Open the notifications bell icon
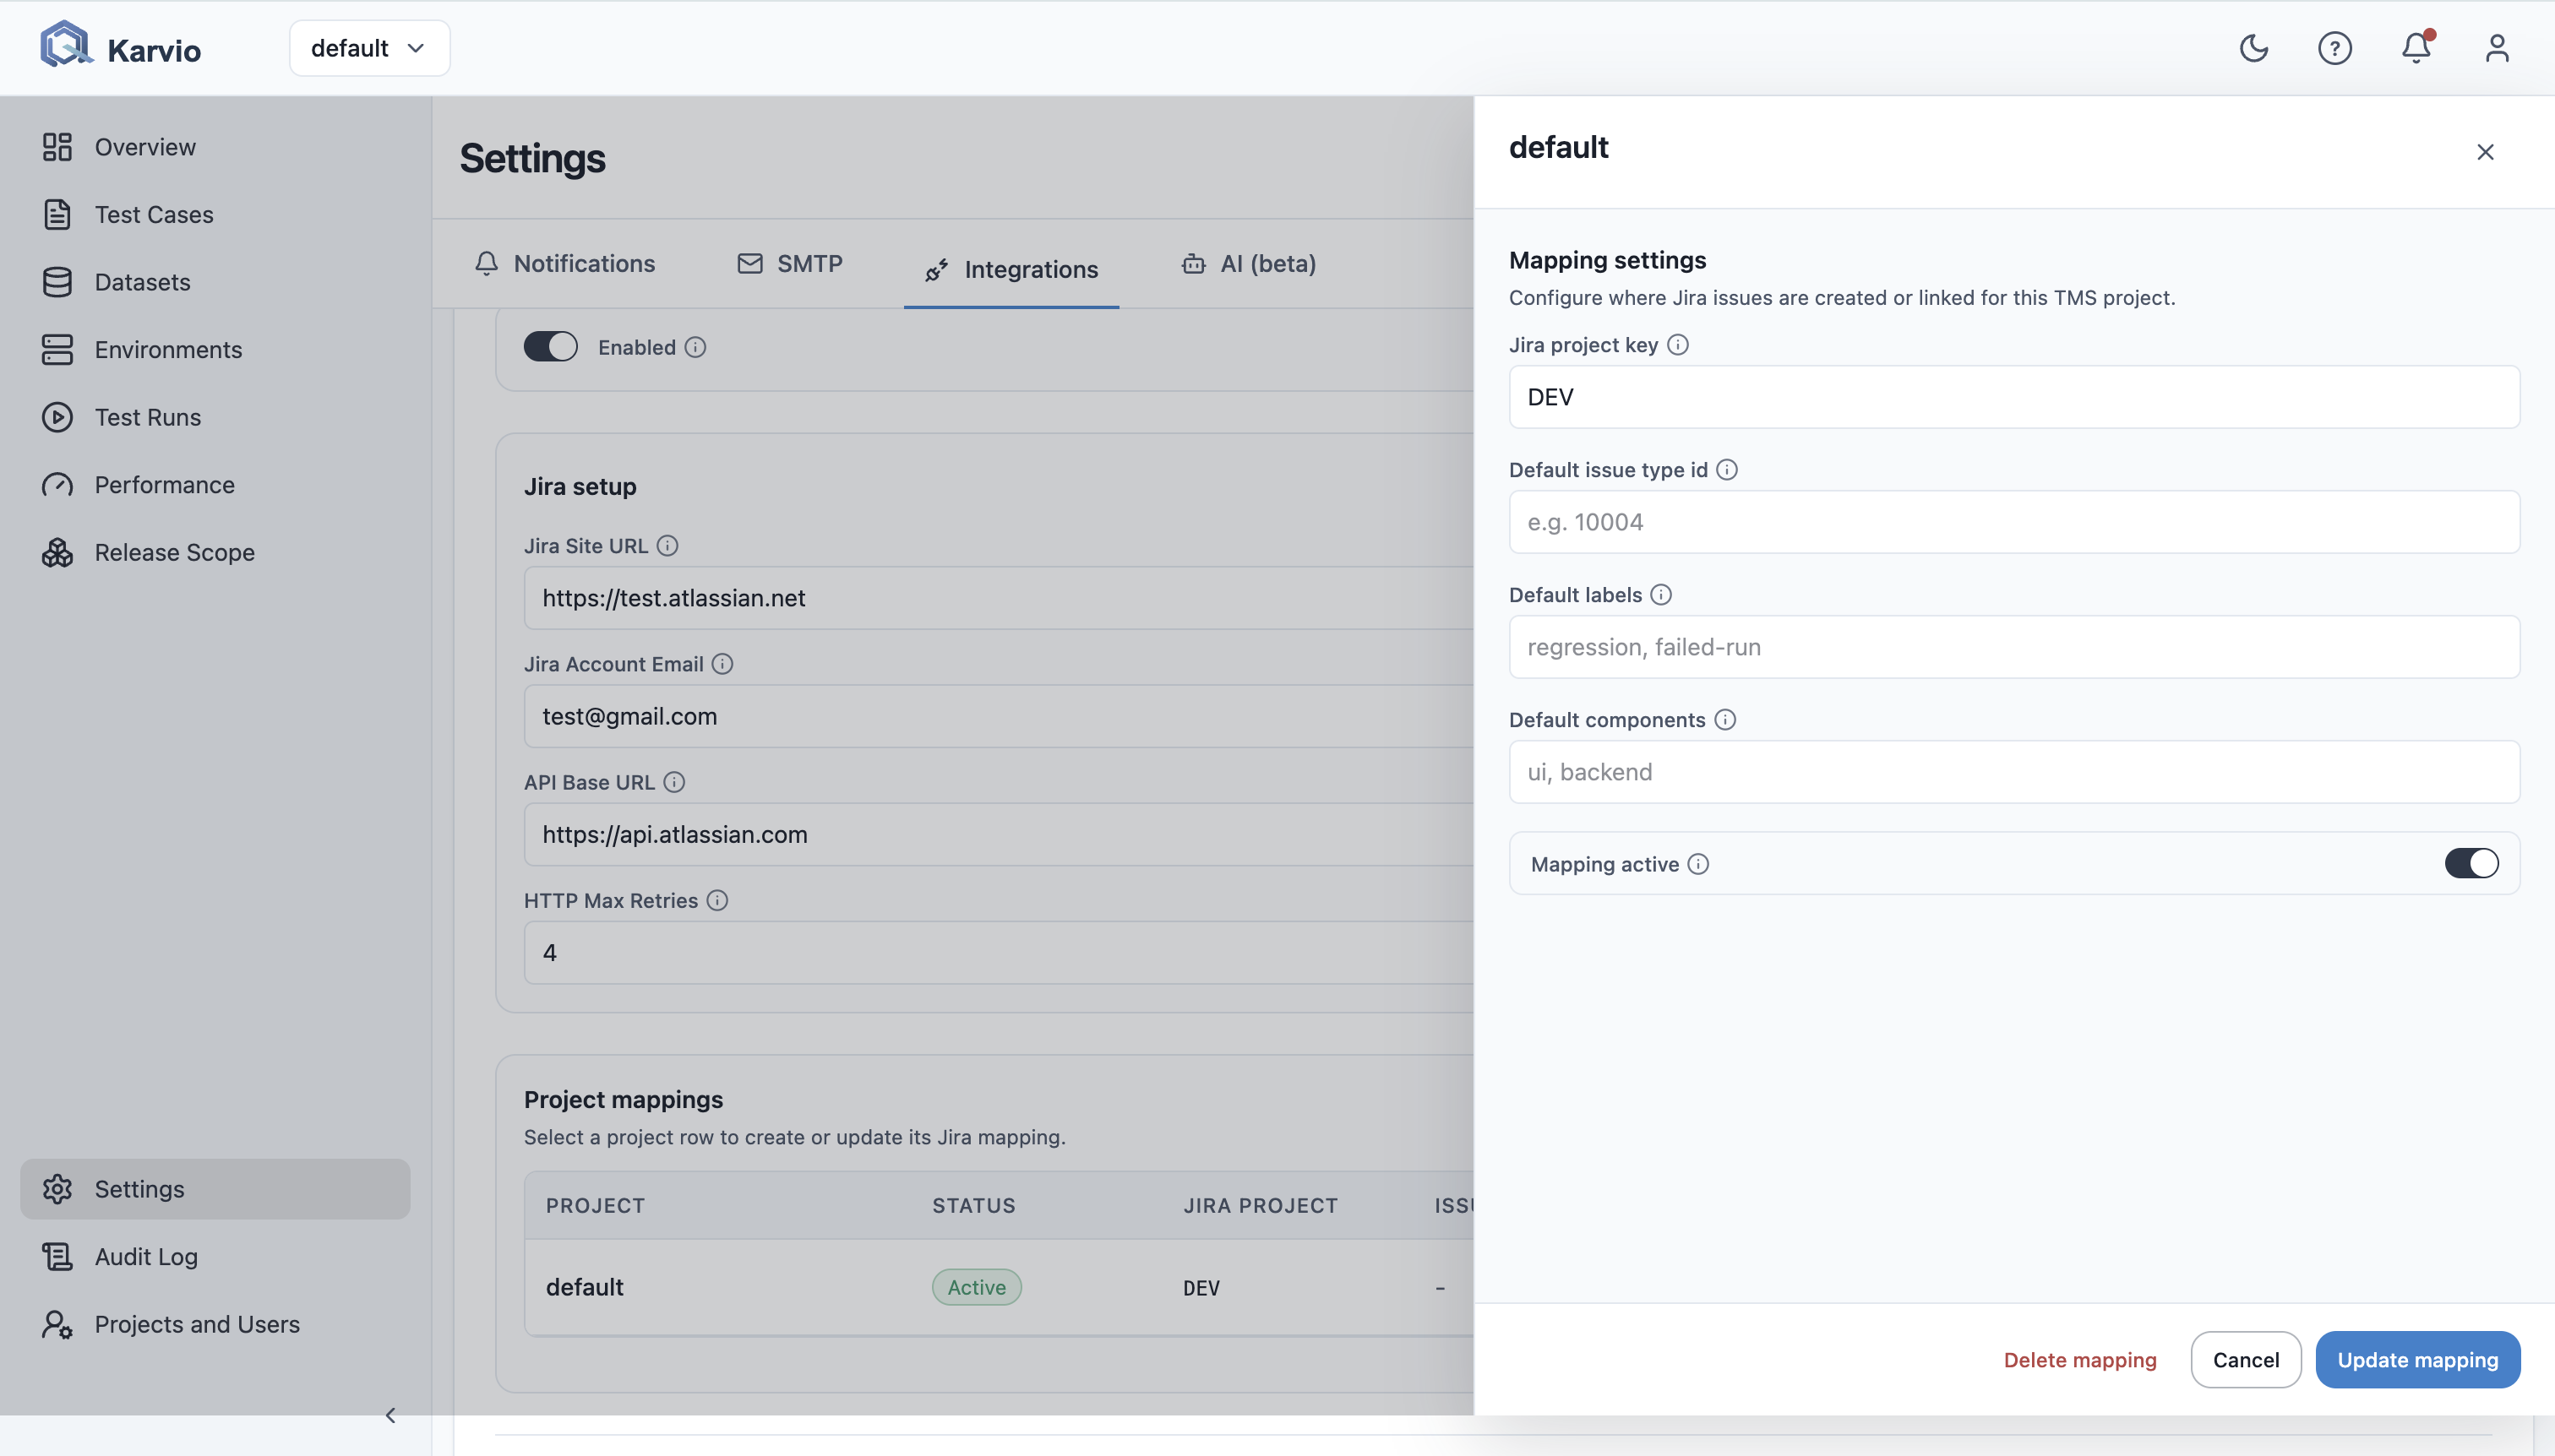 point(2416,48)
